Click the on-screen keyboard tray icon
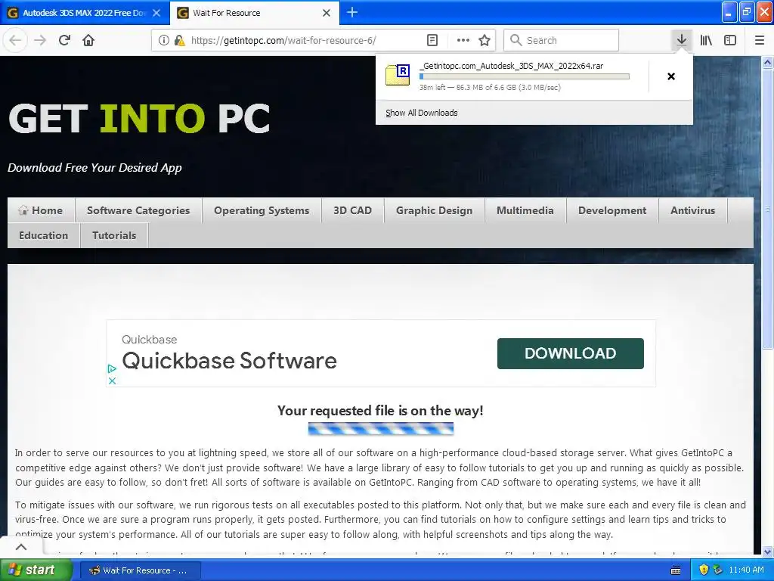This screenshot has height=581, width=774. [x=676, y=570]
